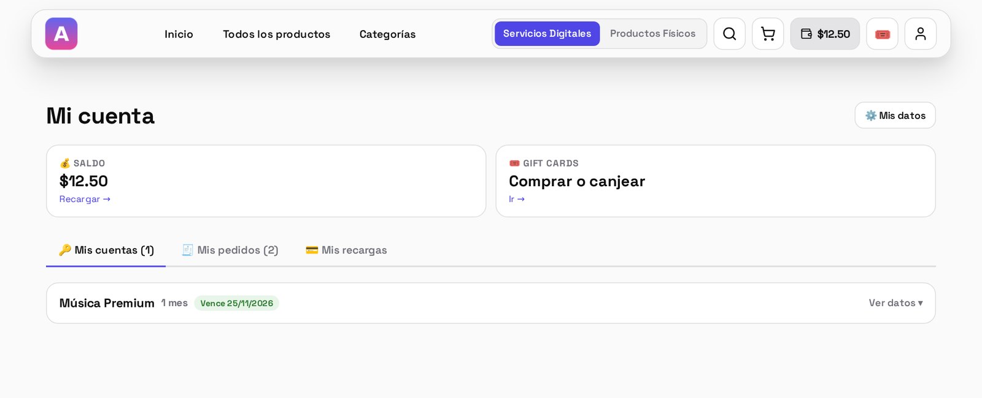
Task: Click the Vence 25/11/2026 badge
Action: [x=237, y=303]
